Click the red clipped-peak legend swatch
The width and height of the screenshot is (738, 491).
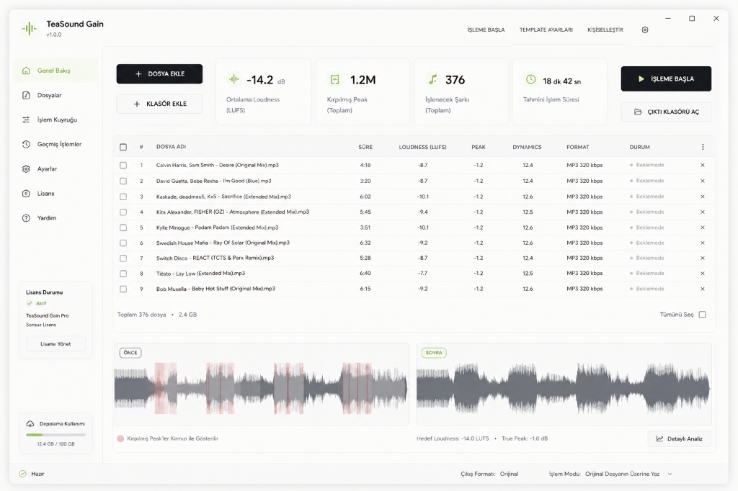click(x=120, y=438)
